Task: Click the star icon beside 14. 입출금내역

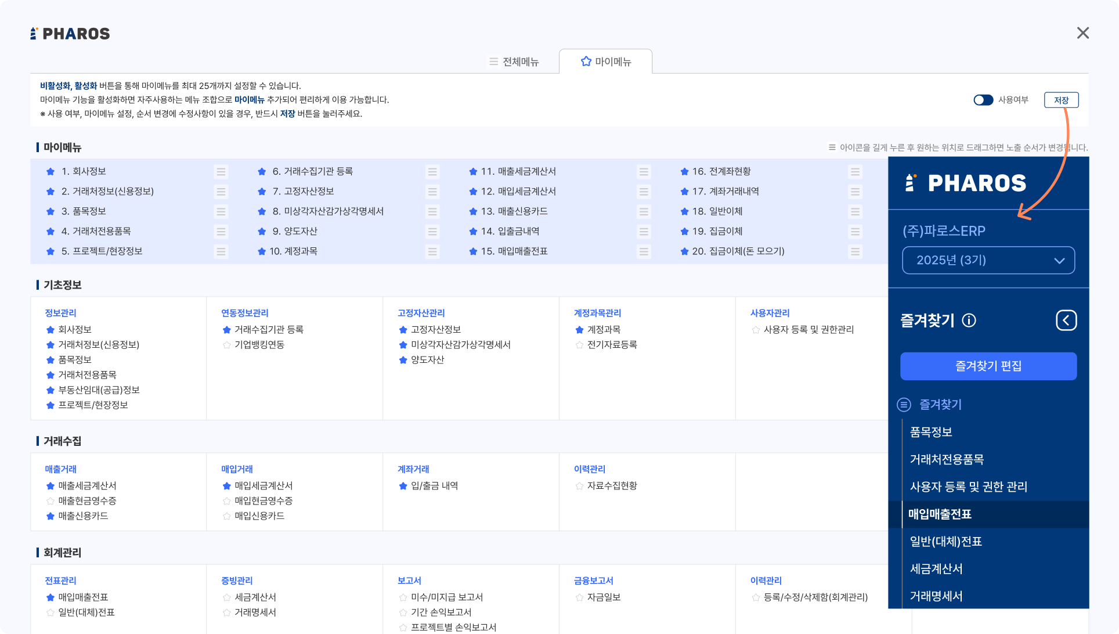Action: pyautogui.click(x=473, y=232)
